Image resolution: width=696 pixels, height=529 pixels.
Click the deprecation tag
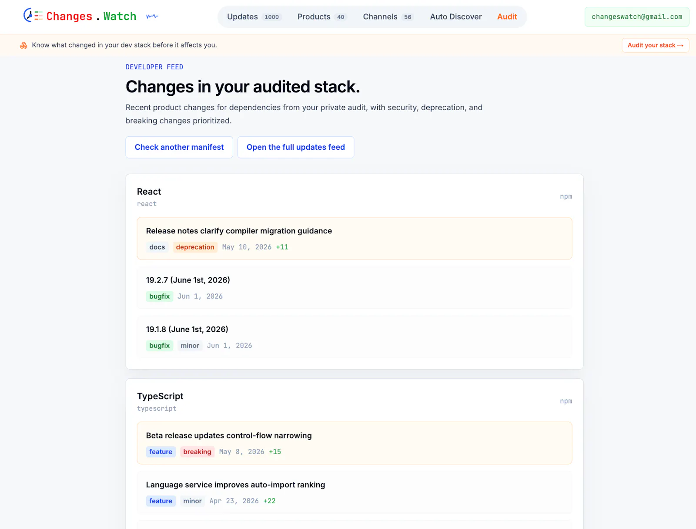(195, 247)
